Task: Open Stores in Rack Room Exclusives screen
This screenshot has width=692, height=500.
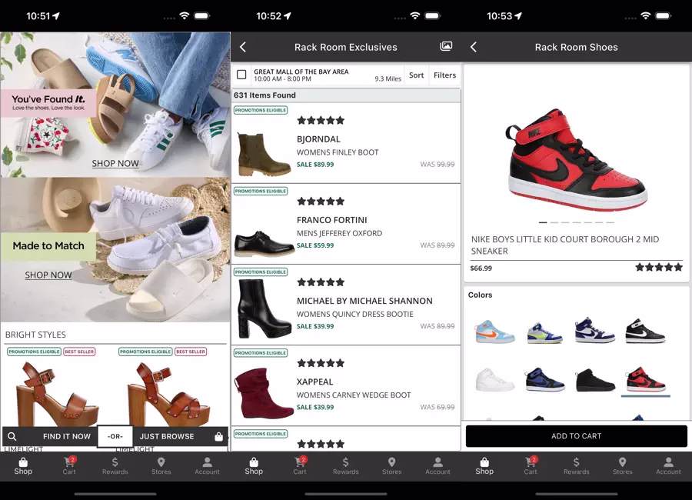Action: [x=392, y=465]
